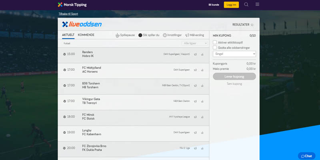Open the Singel bet type dropdown
This screenshot has height=160, width=320.
pyautogui.click(x=234, y=54)
